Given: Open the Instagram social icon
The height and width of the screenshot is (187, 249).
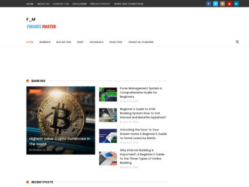Looking at the screenshot, I should (x=222, y=4).
